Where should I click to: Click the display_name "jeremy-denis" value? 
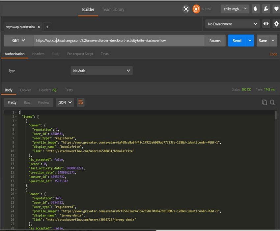(71, 215)
